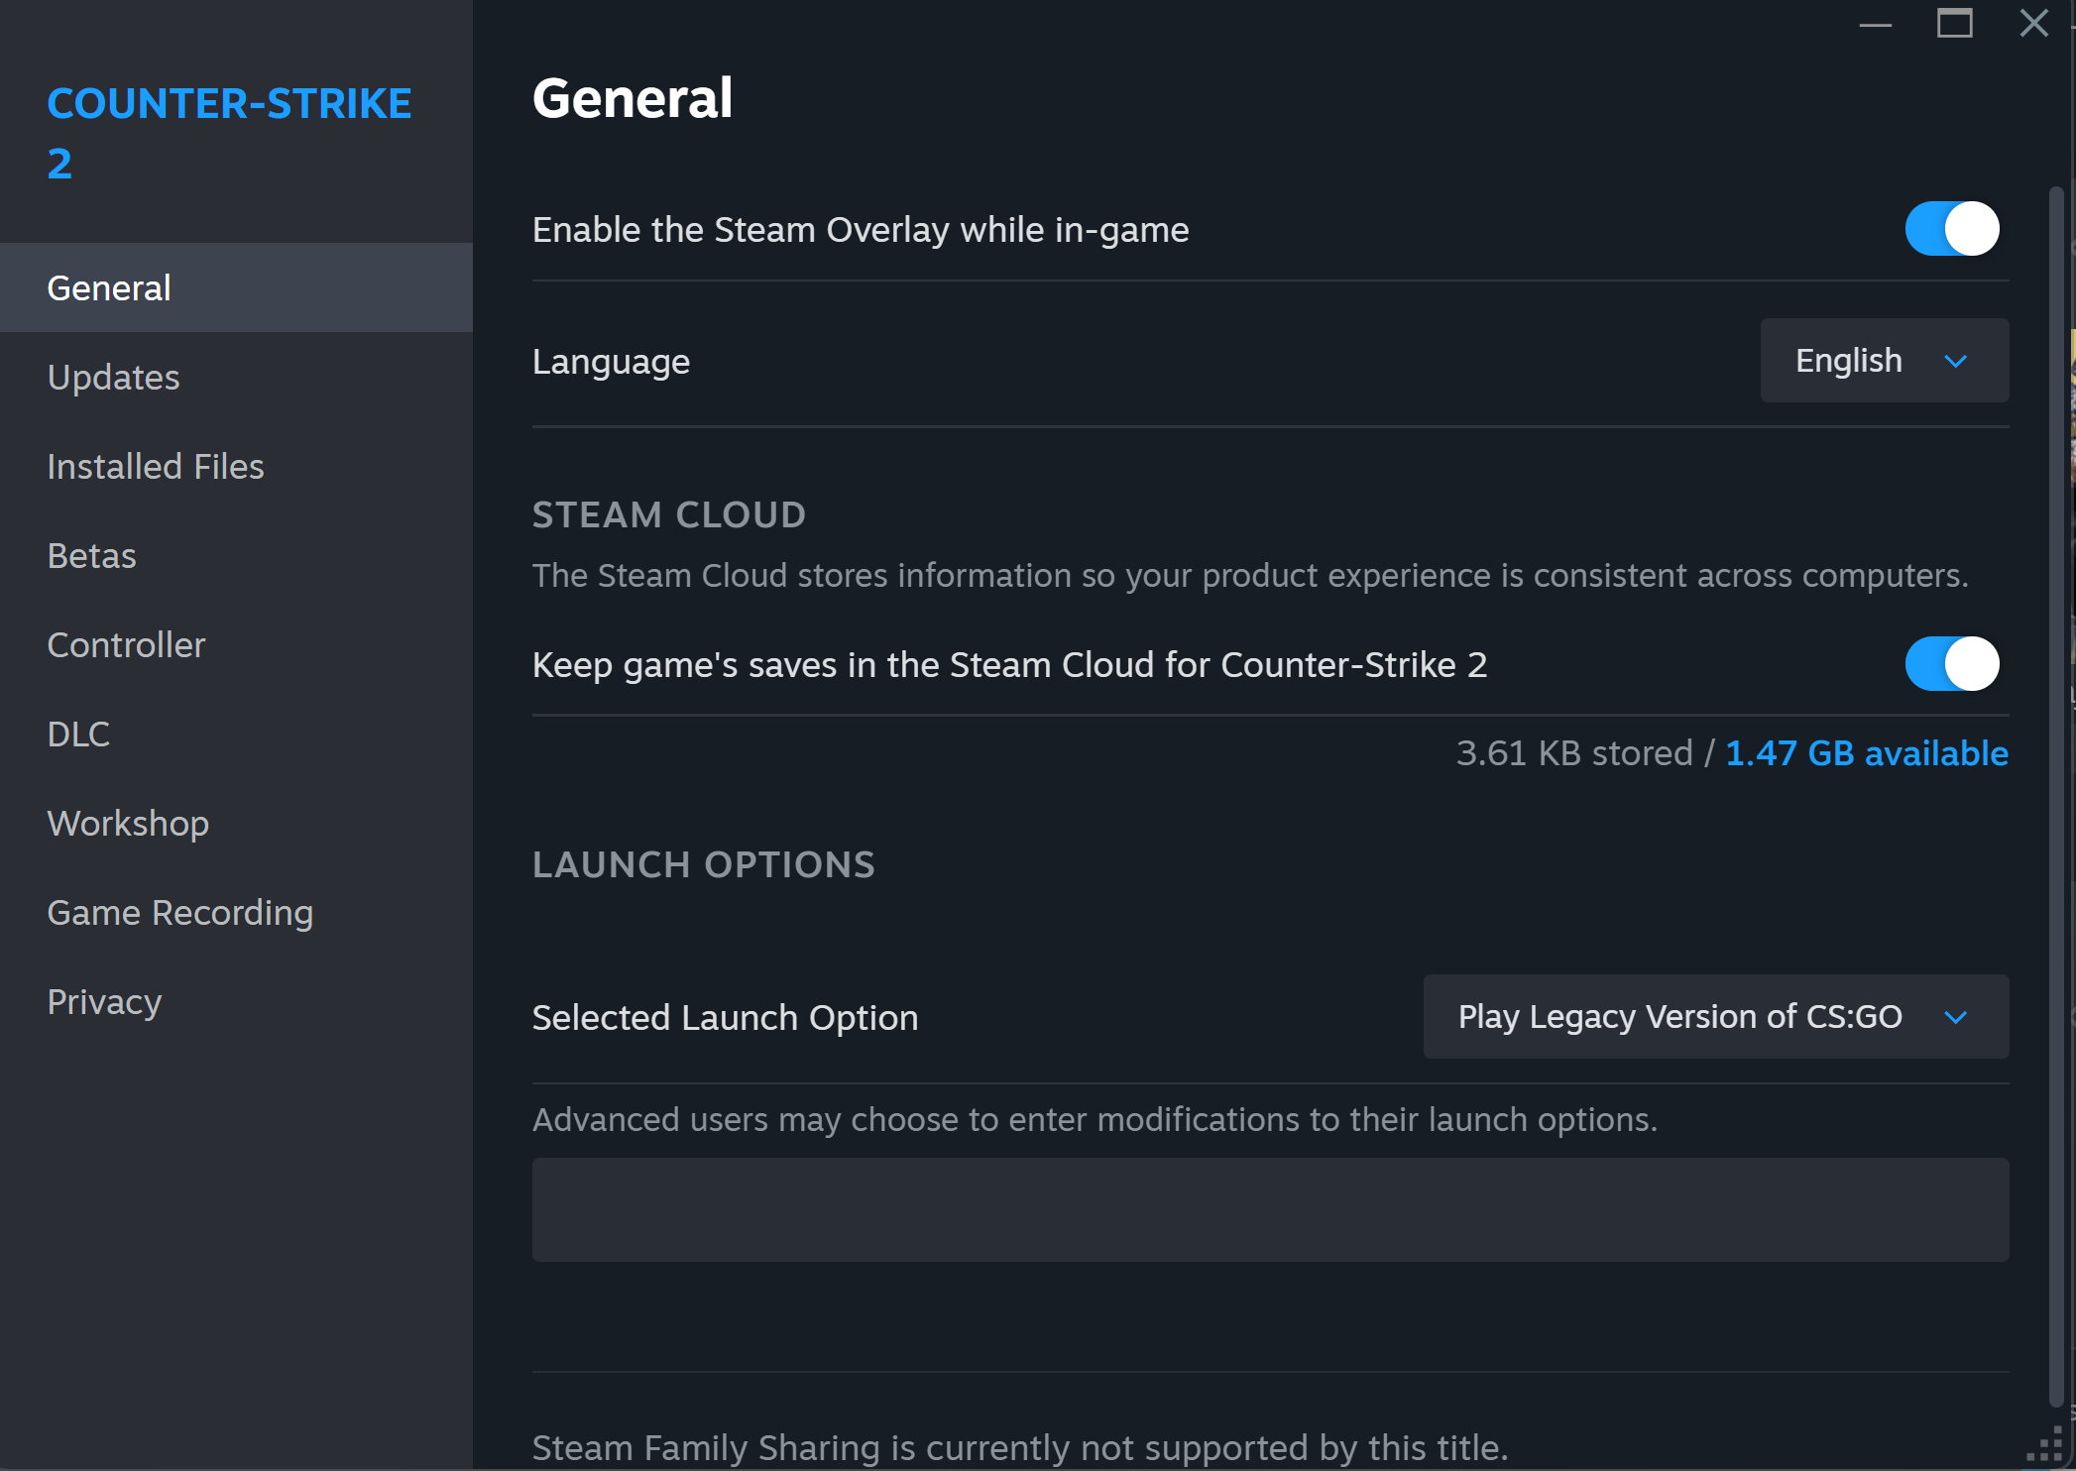Click the launch options text field
The width and height of the screenshot is (2076, 1471).
click(x=1270, y=1209)
